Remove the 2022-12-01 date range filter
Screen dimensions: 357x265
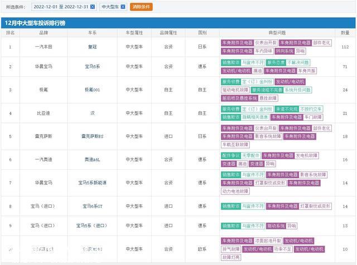pyautogui.click(x=93, y=7)
